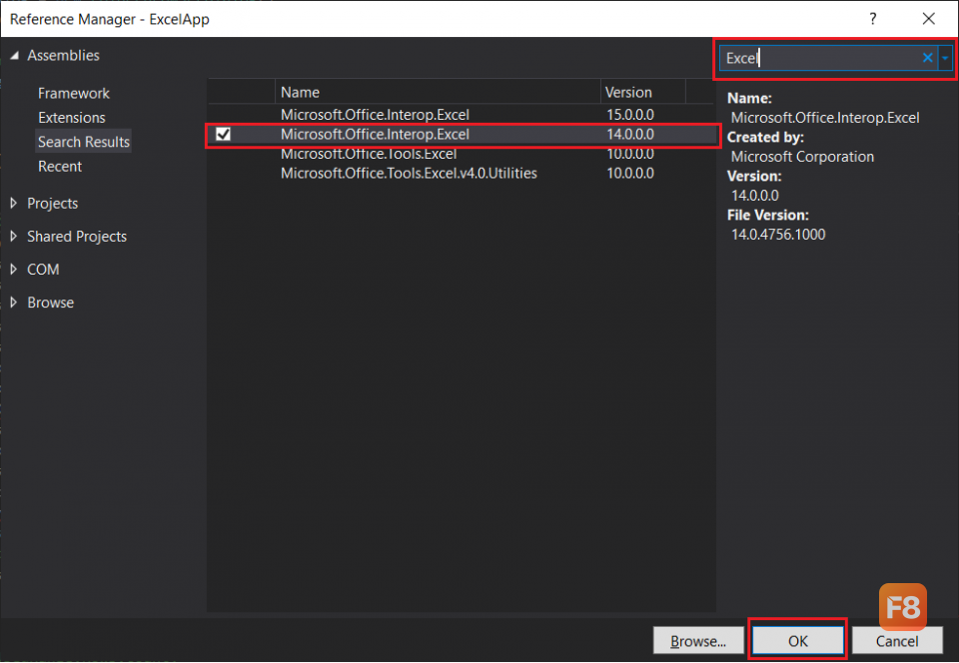
Task: Open the help question mark button
Action: coord(873,19)
